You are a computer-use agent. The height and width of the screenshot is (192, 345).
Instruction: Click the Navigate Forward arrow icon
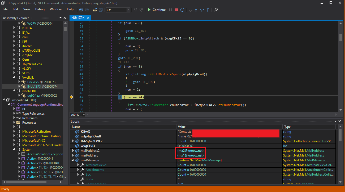click(87, 10)
